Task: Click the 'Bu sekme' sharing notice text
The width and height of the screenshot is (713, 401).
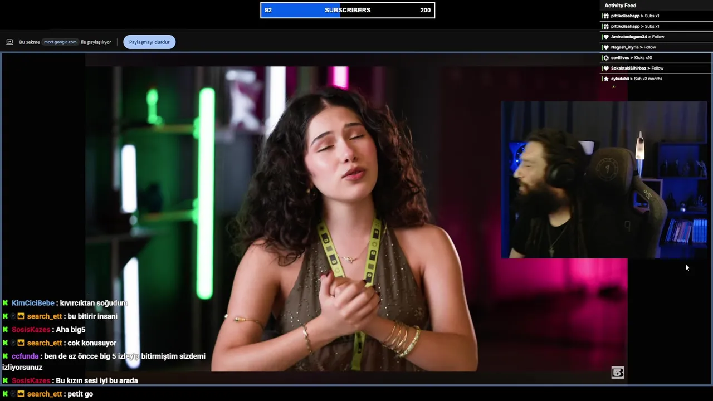Action: click(30, 42)
